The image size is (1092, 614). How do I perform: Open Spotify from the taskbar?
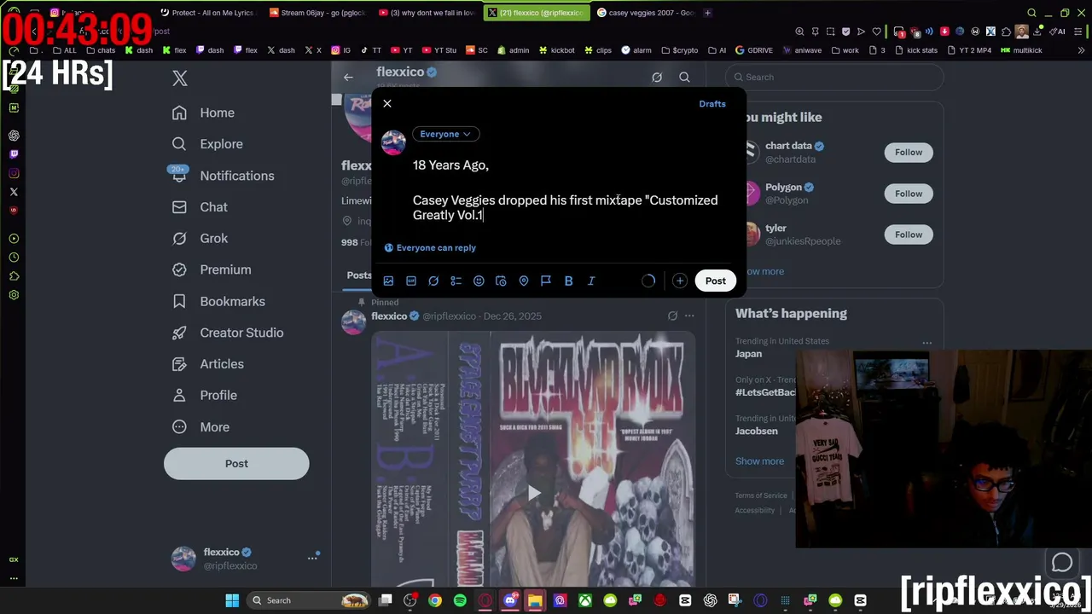click(x=460, y=600)
